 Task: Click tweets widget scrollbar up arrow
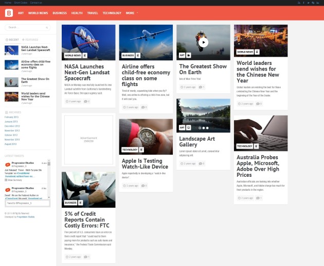pyautogui.click(x=49, y=160)
